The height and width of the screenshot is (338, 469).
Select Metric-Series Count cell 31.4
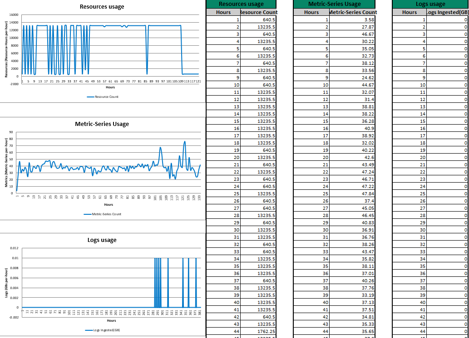click(x=352, y=99)
